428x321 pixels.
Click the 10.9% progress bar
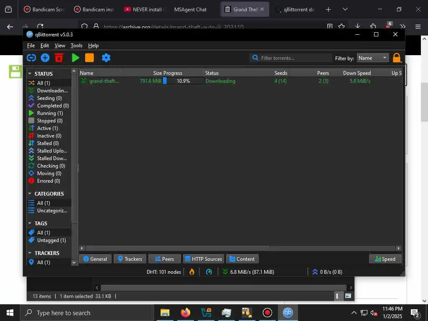click(183, 81)
